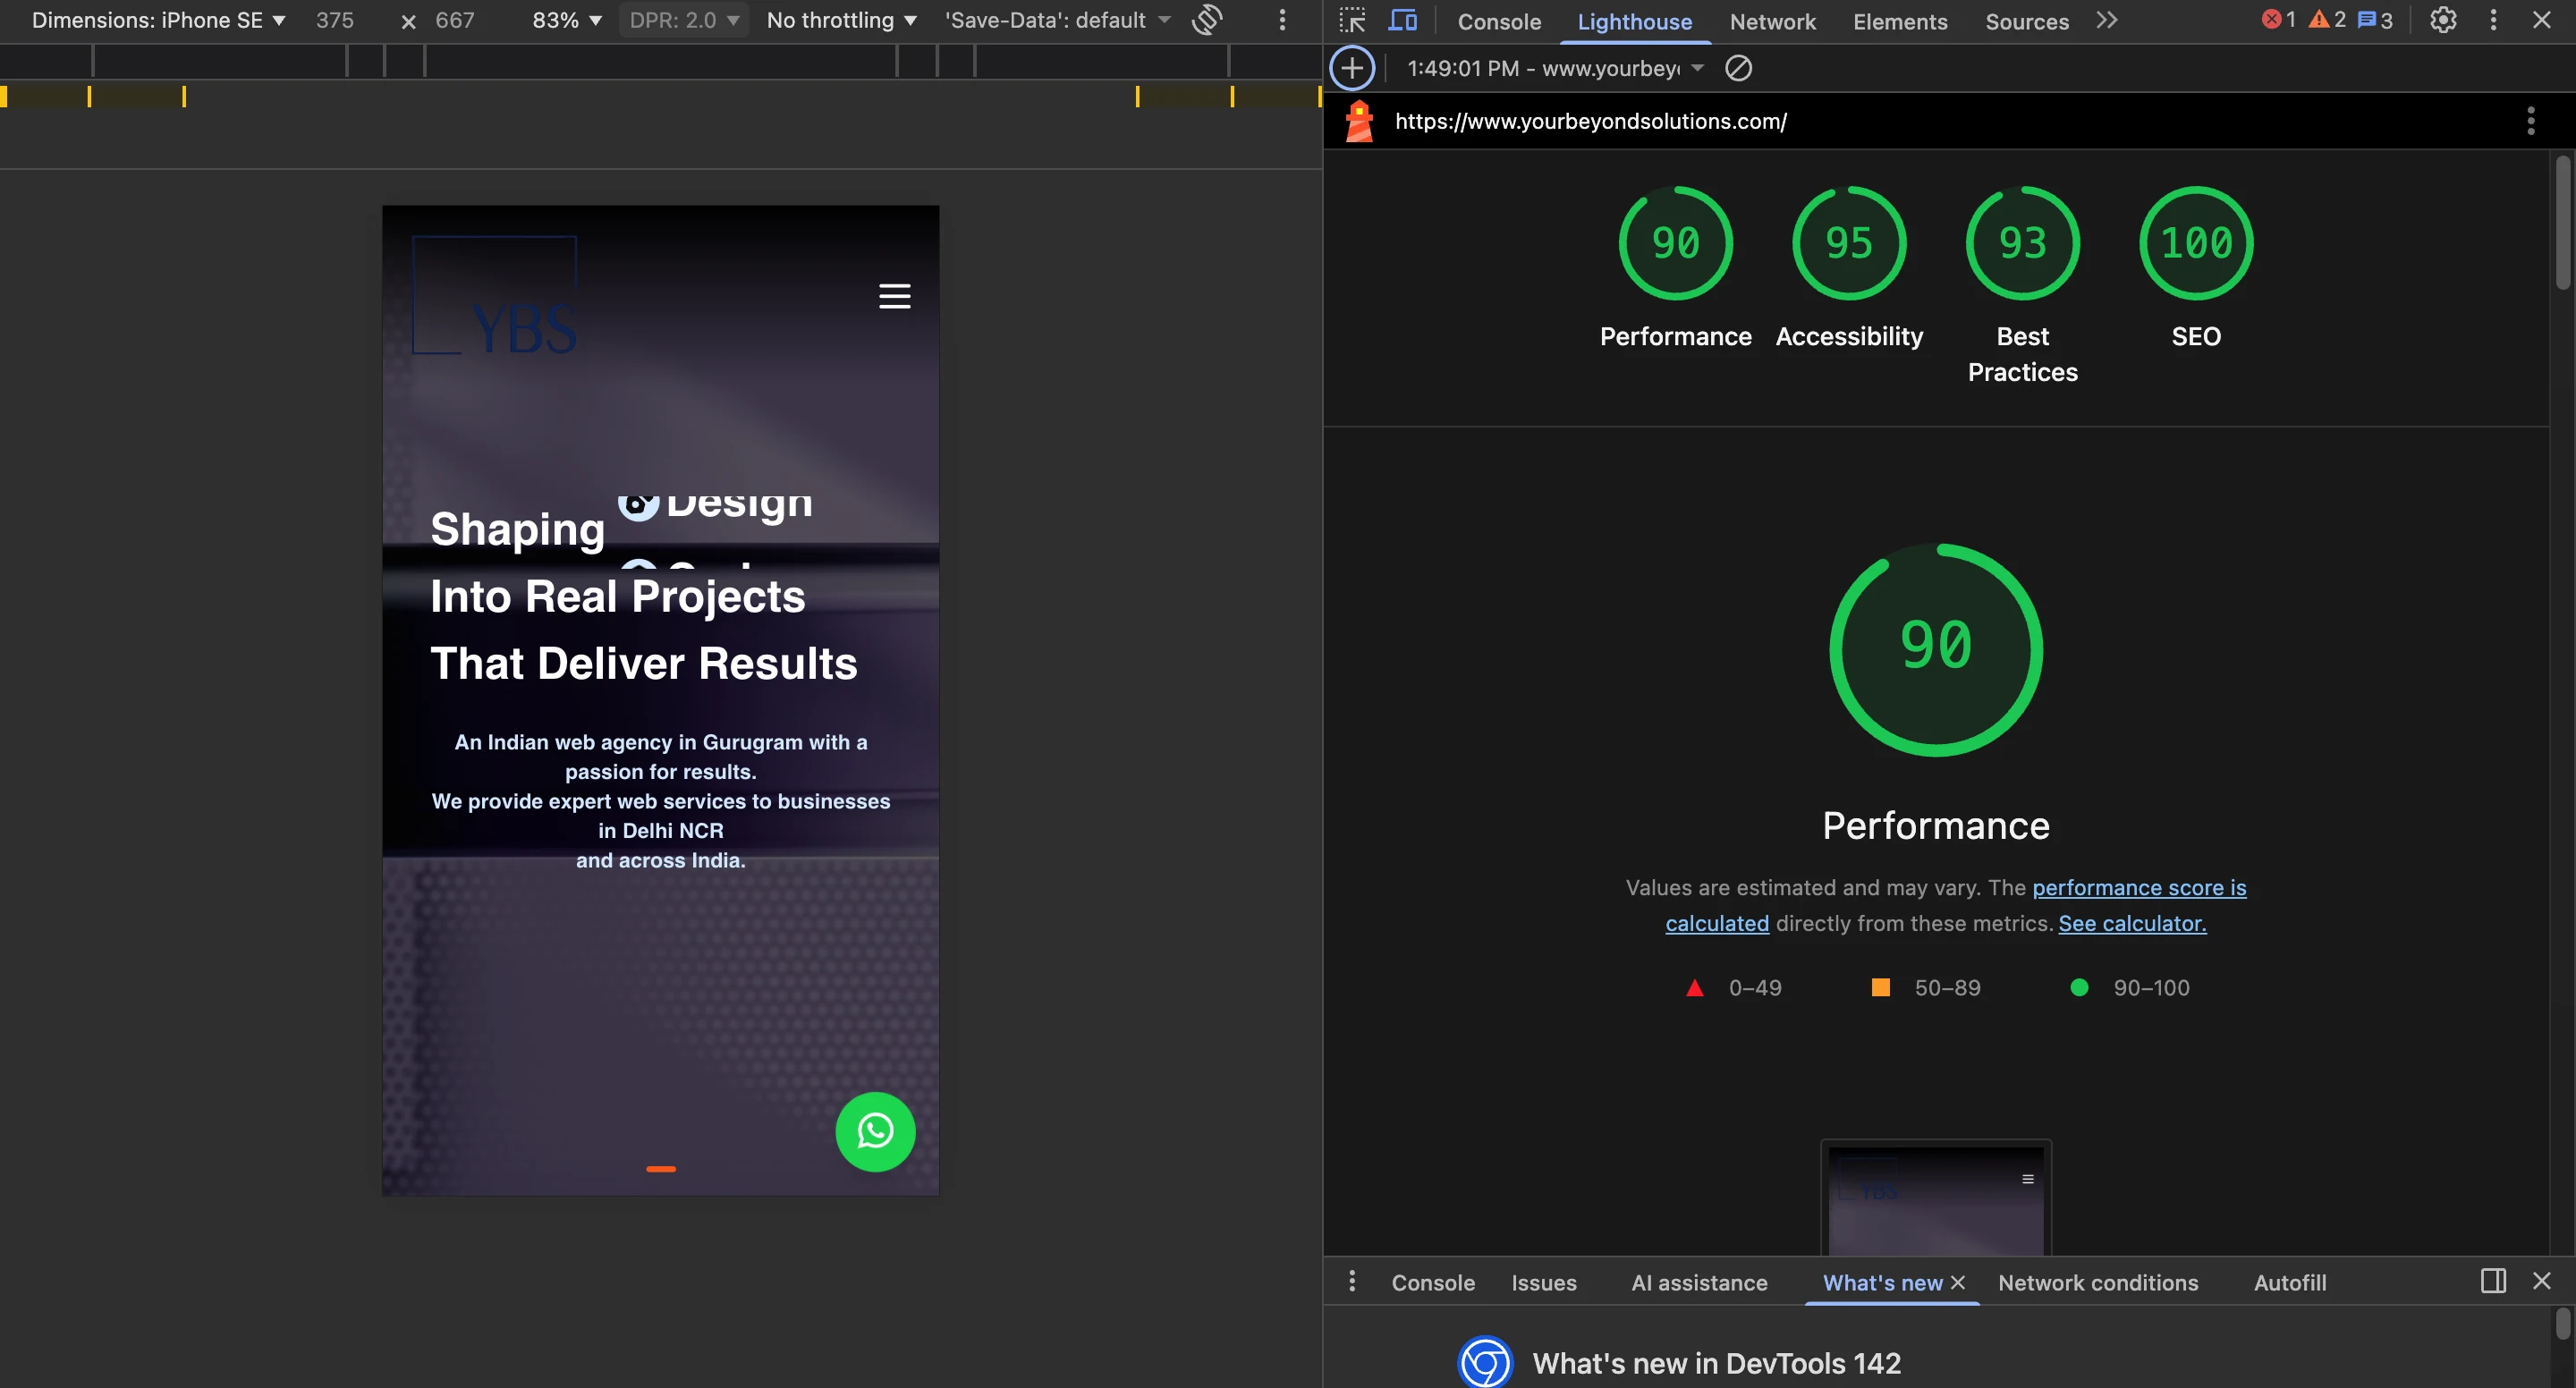Click the new Lighthouse report plus icon
This screenshot has height=1388, width=2576.
[1352, 68]
